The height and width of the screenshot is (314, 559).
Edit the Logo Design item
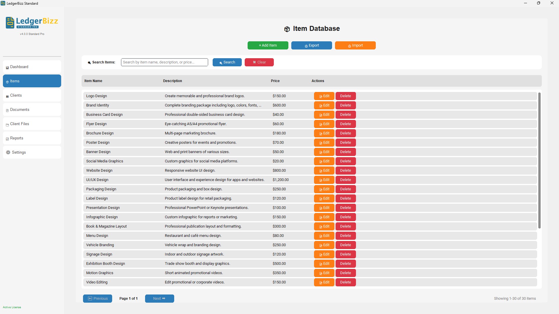[x=324, y=96]
